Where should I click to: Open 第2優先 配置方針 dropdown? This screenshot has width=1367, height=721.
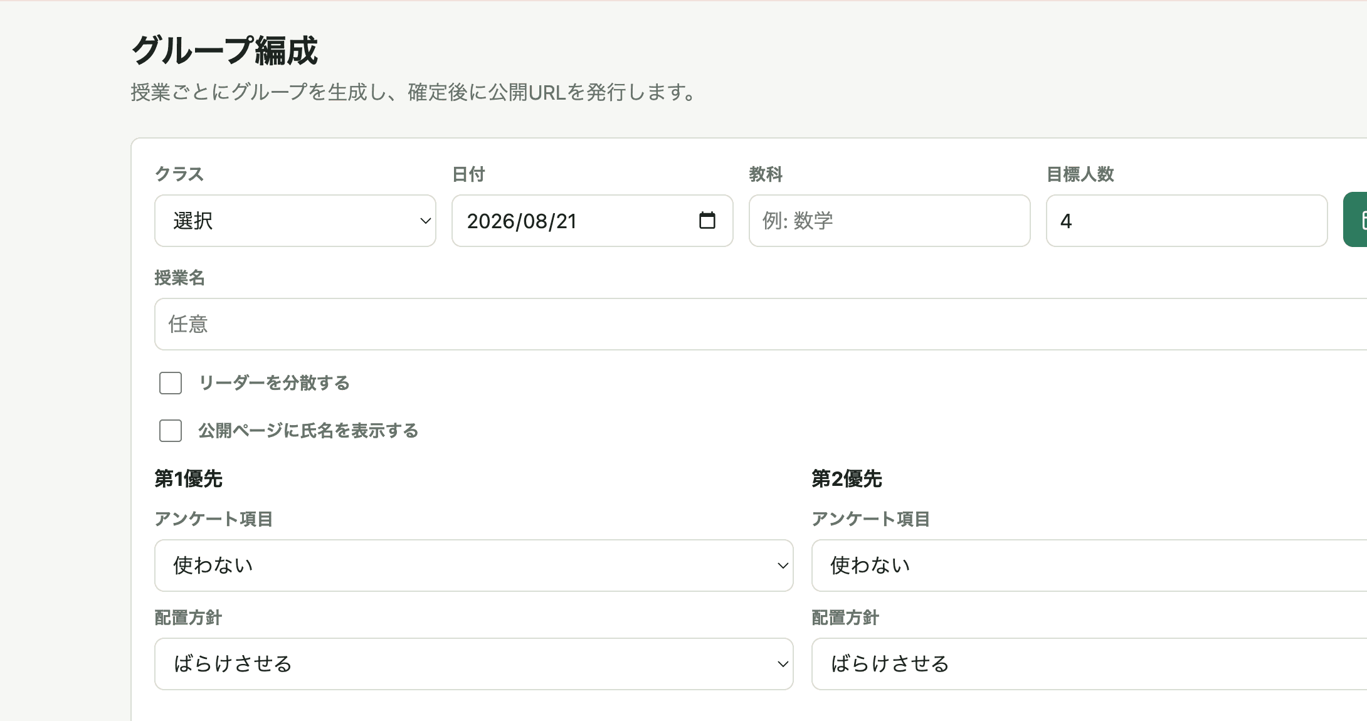pos(1089,664)
